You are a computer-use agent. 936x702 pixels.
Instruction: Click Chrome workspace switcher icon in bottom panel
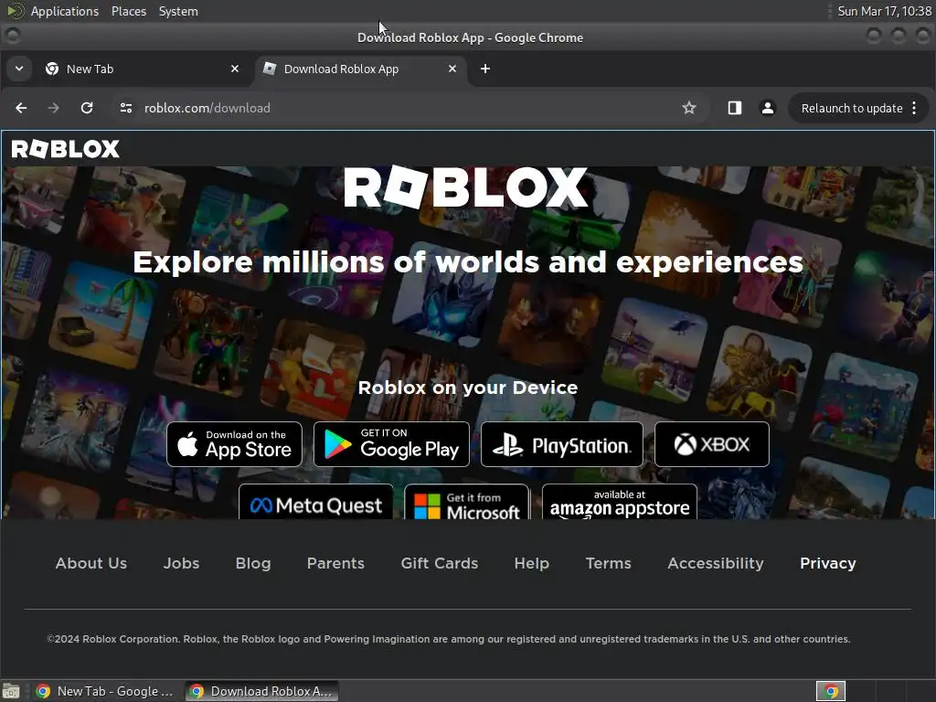coord(831,691)
